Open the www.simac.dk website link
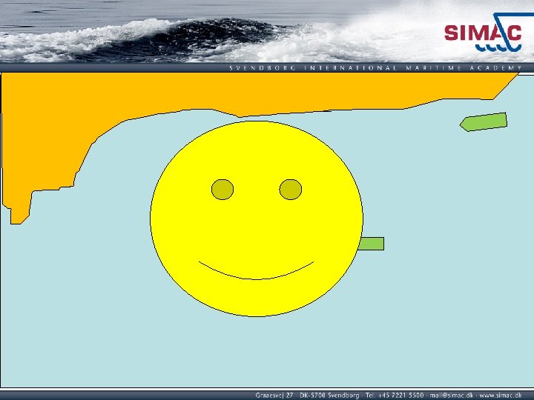Screen dimensions: 534x400 coord(501,396)
